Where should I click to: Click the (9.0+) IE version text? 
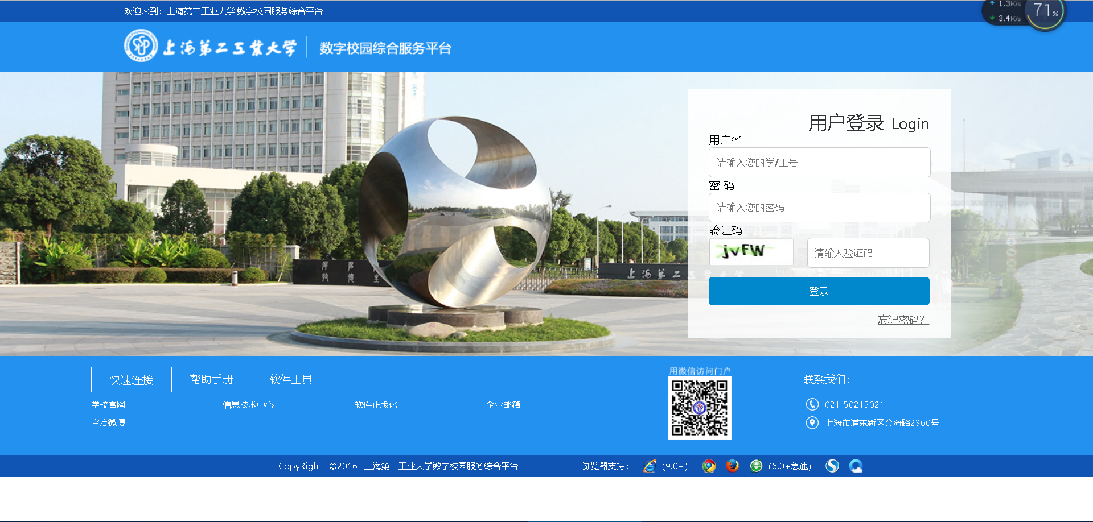pos(675,466)
